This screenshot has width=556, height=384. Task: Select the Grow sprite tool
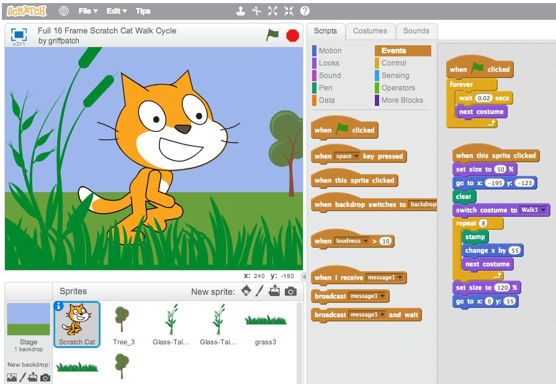tap(272, 11)
